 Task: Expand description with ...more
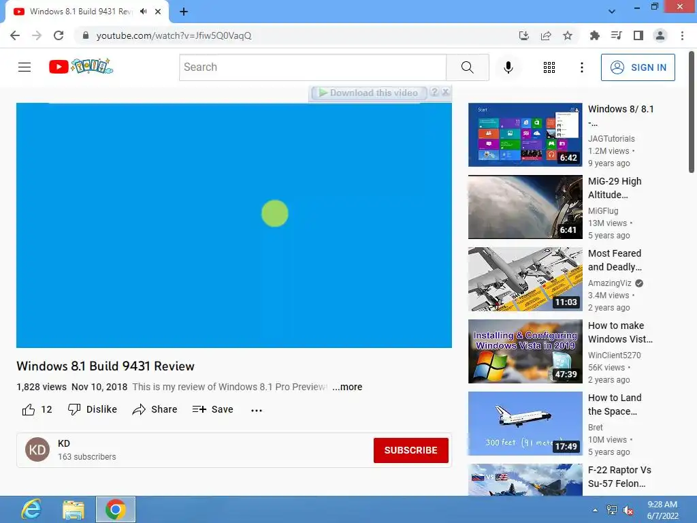(x=347, y=387)
